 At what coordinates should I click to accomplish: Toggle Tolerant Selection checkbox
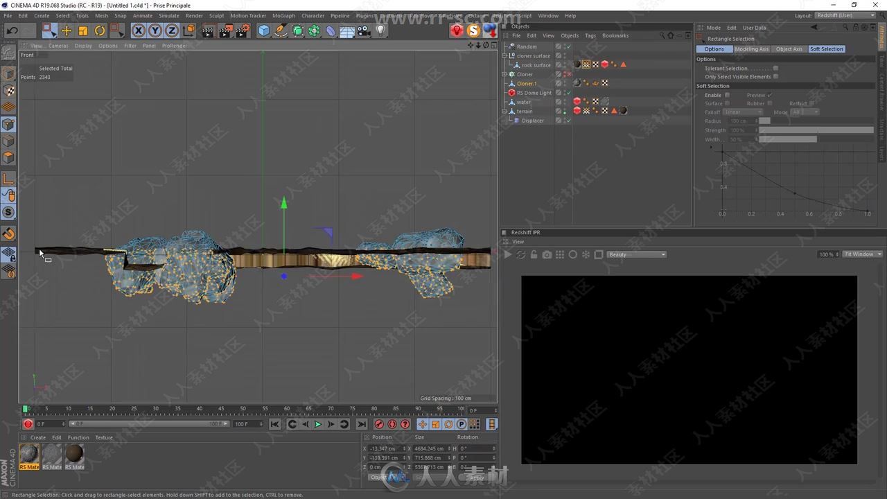click(775, 68)
